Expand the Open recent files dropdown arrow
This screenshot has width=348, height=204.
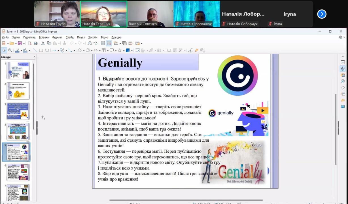tap(16, 44)
